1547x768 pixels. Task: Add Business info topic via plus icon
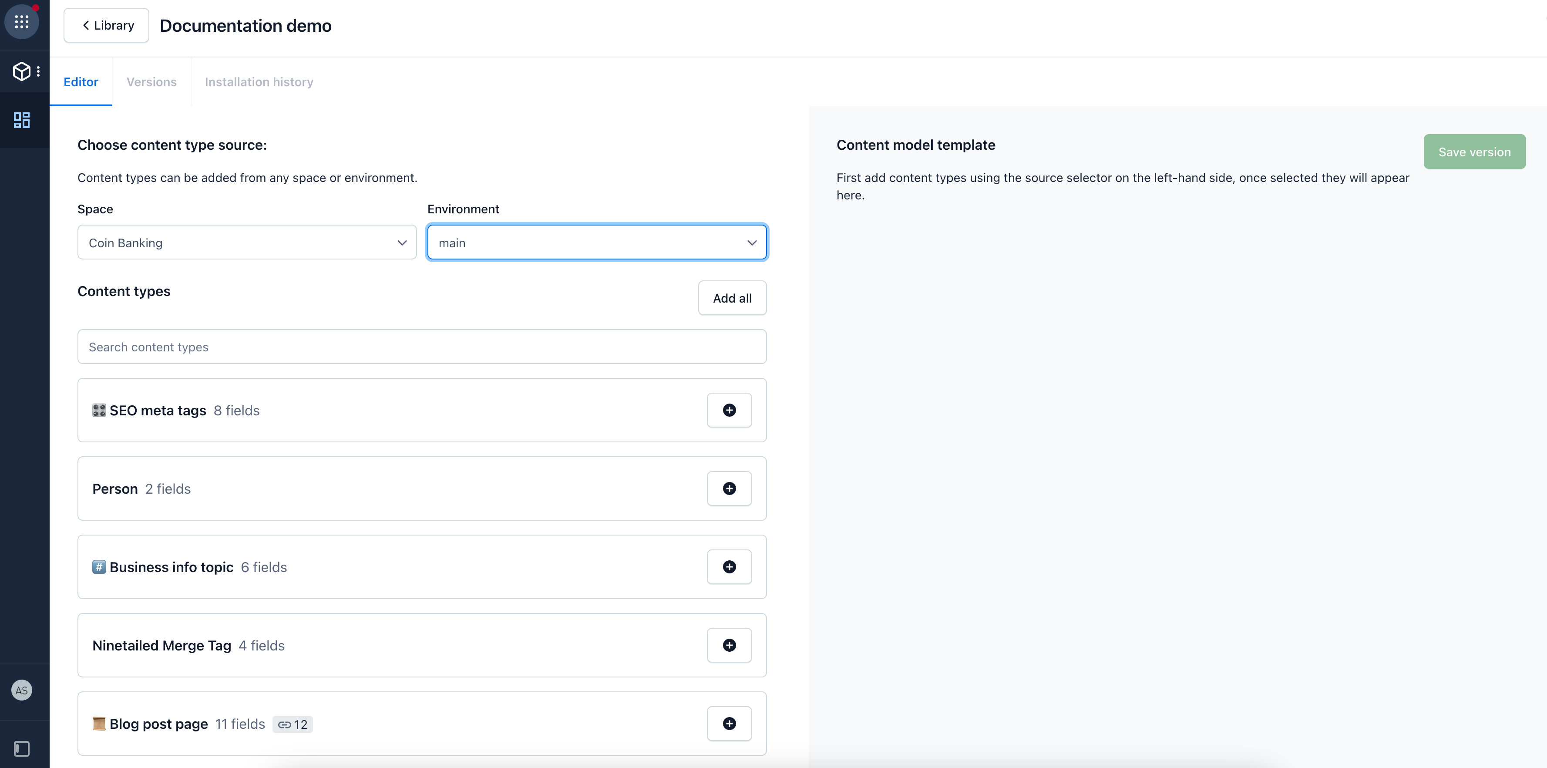[729, 567]
